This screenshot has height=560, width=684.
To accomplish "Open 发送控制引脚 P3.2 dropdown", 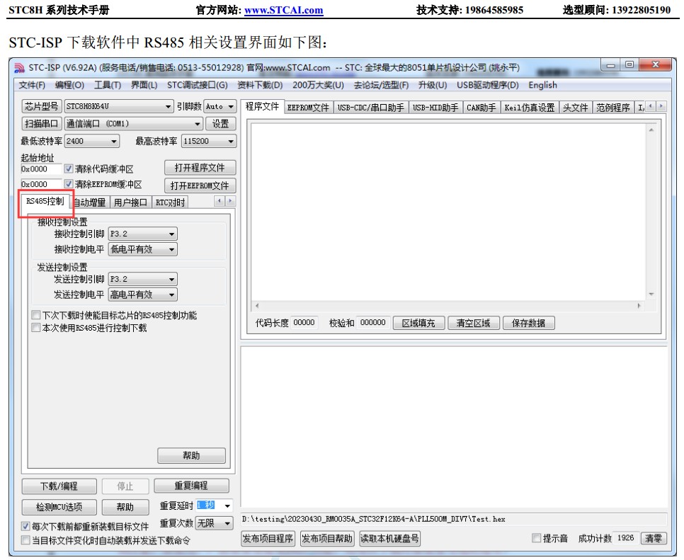I will (x=142, y=279).
